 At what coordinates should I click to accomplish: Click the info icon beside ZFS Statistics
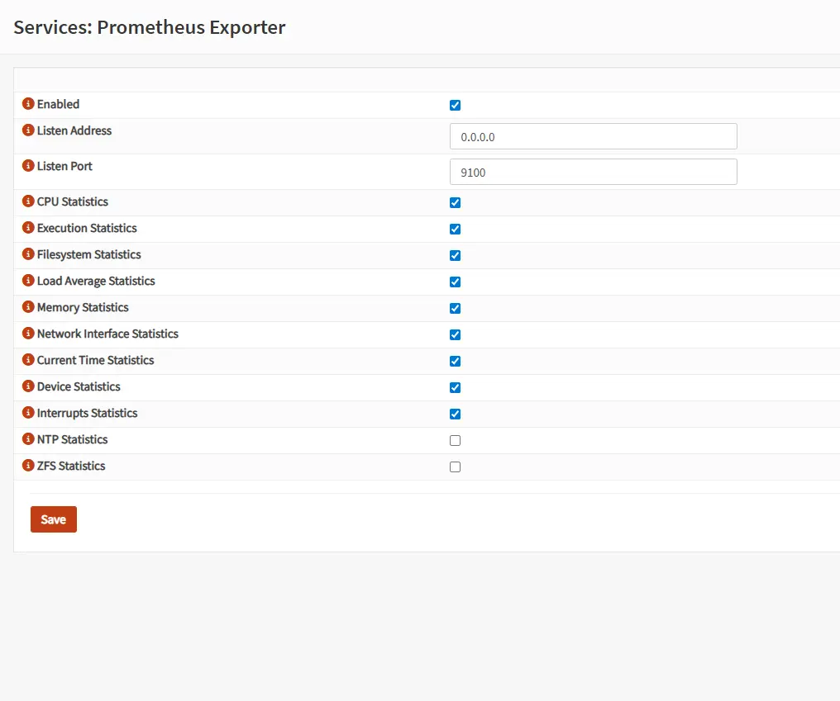click(28, 466)
